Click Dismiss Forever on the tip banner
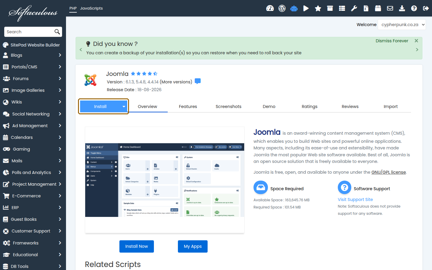 pos(392,41)
